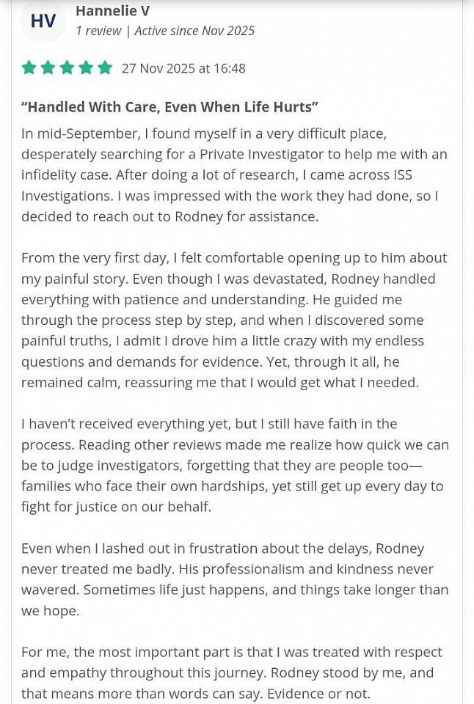Viewport: 474px width, 704px height.
Task: Click the "1 review" count text
Action: [x=98, y=31]
